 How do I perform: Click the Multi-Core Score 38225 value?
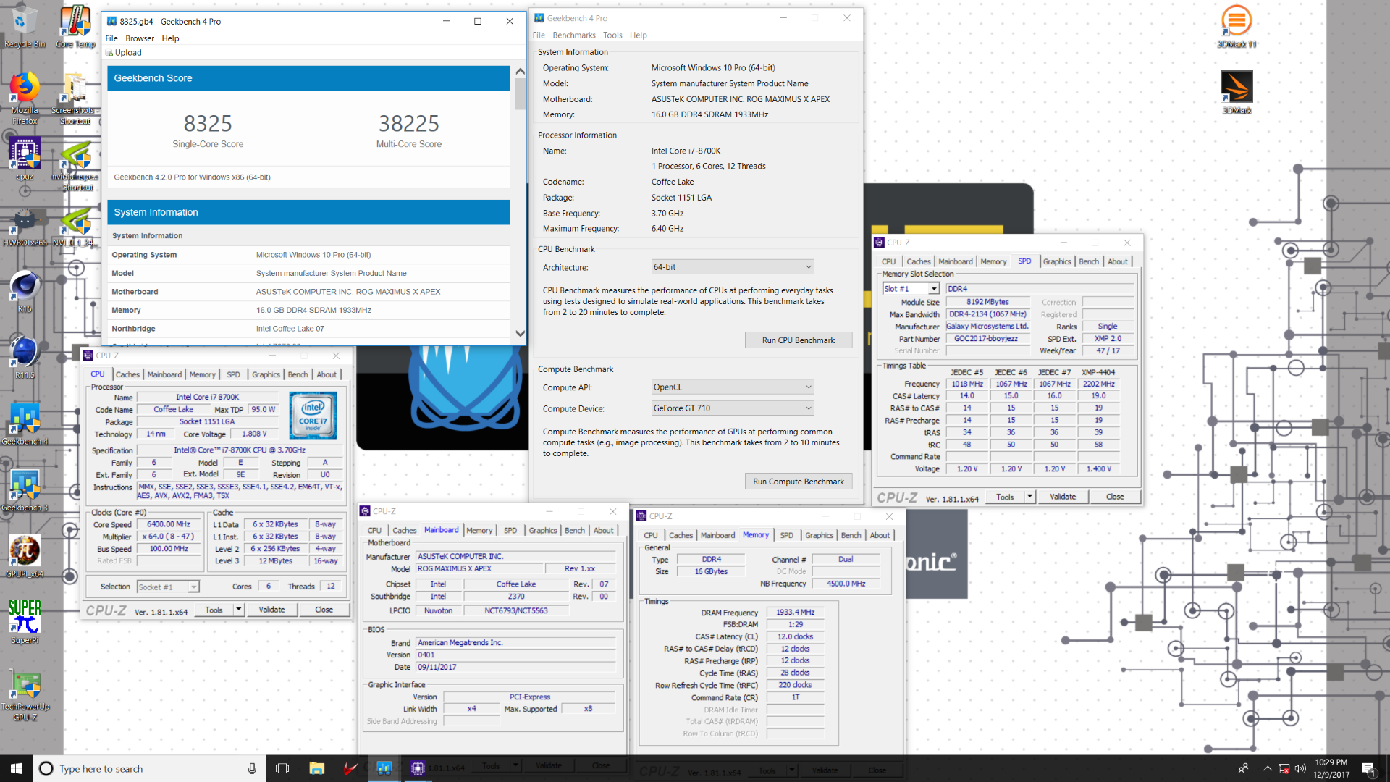[409, 123]
